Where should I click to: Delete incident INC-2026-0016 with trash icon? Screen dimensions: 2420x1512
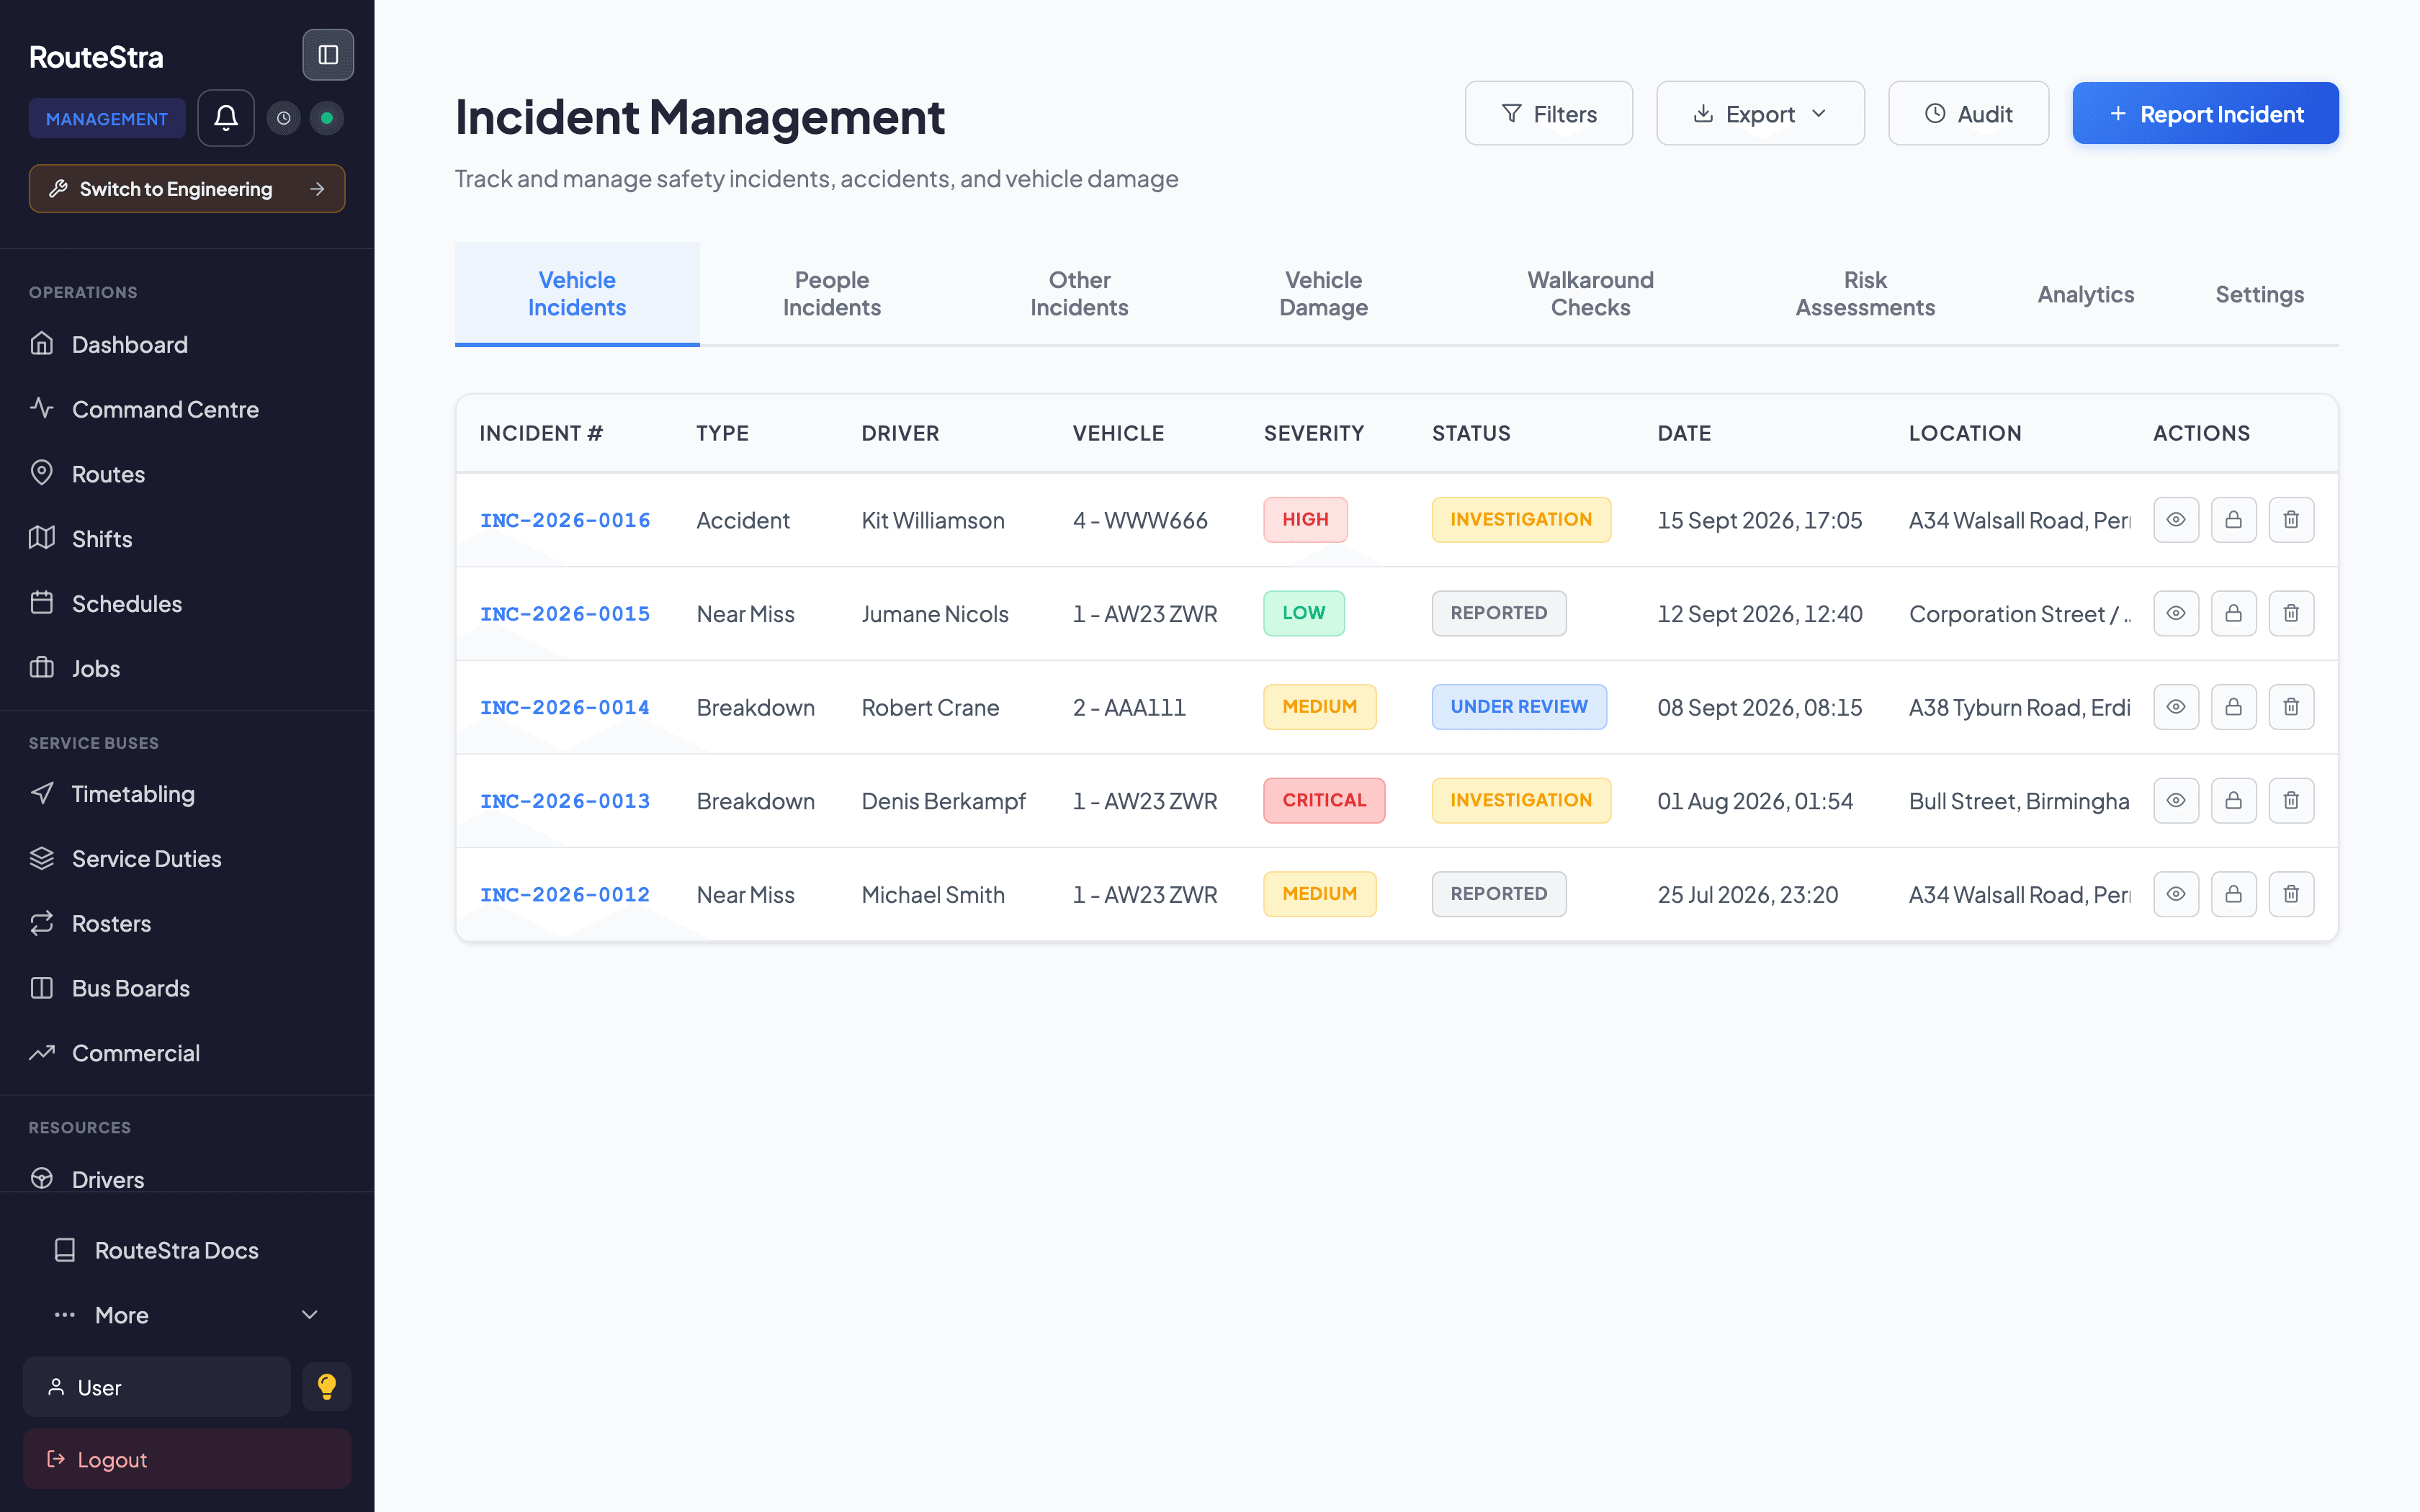2291,520
